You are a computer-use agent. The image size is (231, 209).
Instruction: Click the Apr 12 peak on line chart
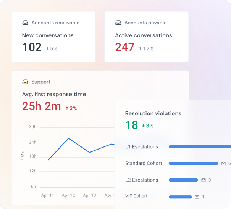[68, 138]
